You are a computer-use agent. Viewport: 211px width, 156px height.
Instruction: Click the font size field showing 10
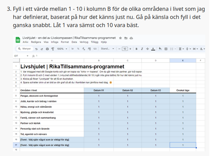pos(125,49)
